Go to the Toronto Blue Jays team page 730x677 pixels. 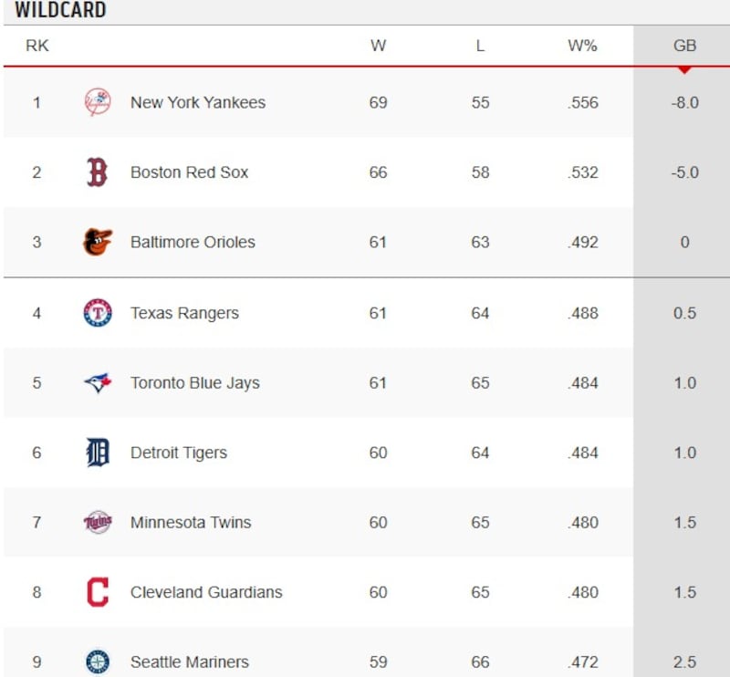pos(195,383)
